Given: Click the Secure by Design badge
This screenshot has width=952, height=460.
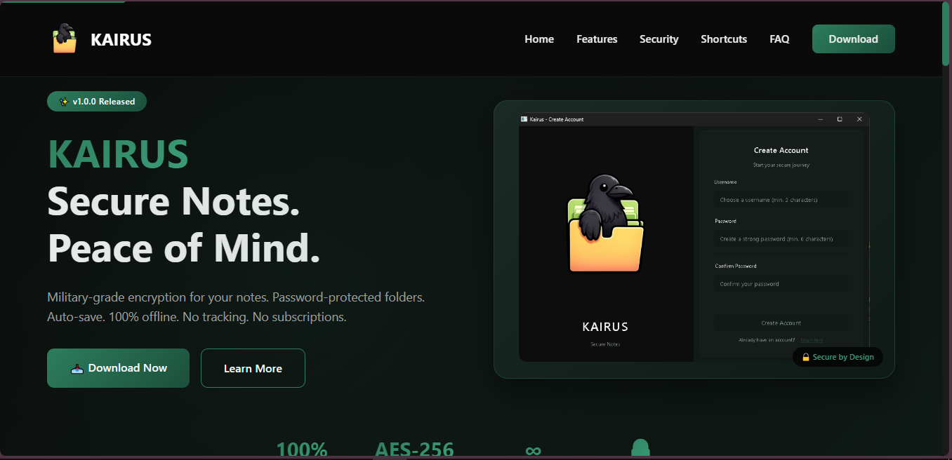Looking at the screenshot, I should (838, 357).
